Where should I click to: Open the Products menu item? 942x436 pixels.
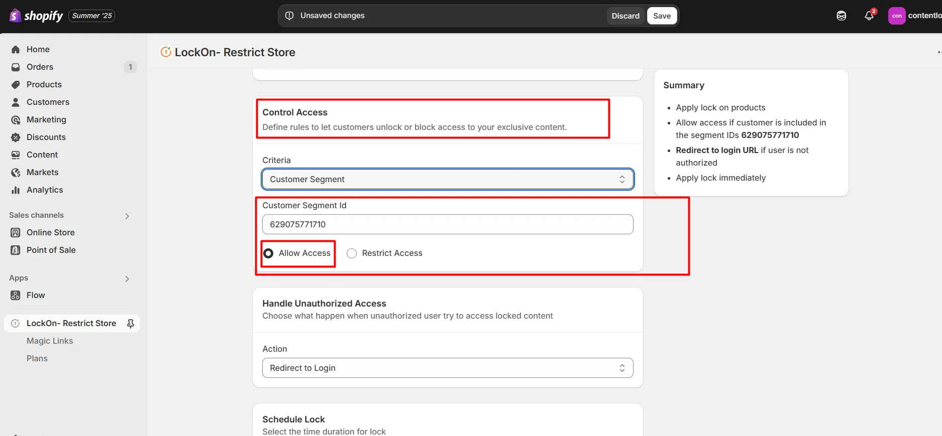click(x=44, y=84)
